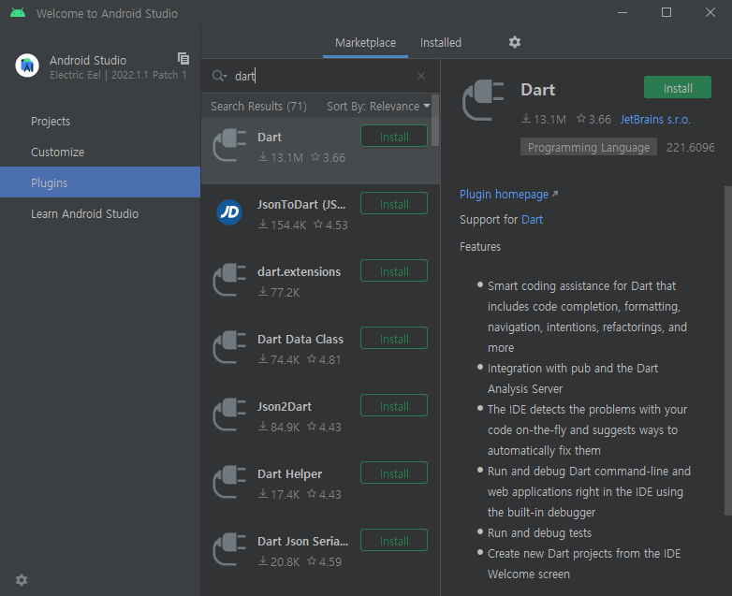The image size is (732, 596).
Task: Select the JsonToDart (JS... result name
Action: click(x=301, y=204)
